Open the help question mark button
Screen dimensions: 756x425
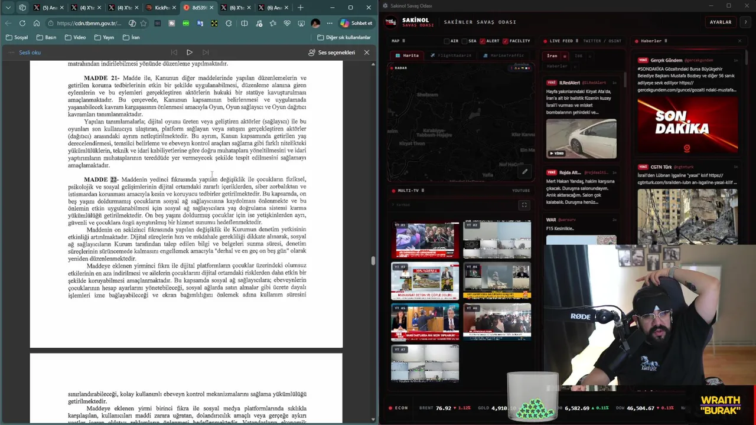point(745,22)
